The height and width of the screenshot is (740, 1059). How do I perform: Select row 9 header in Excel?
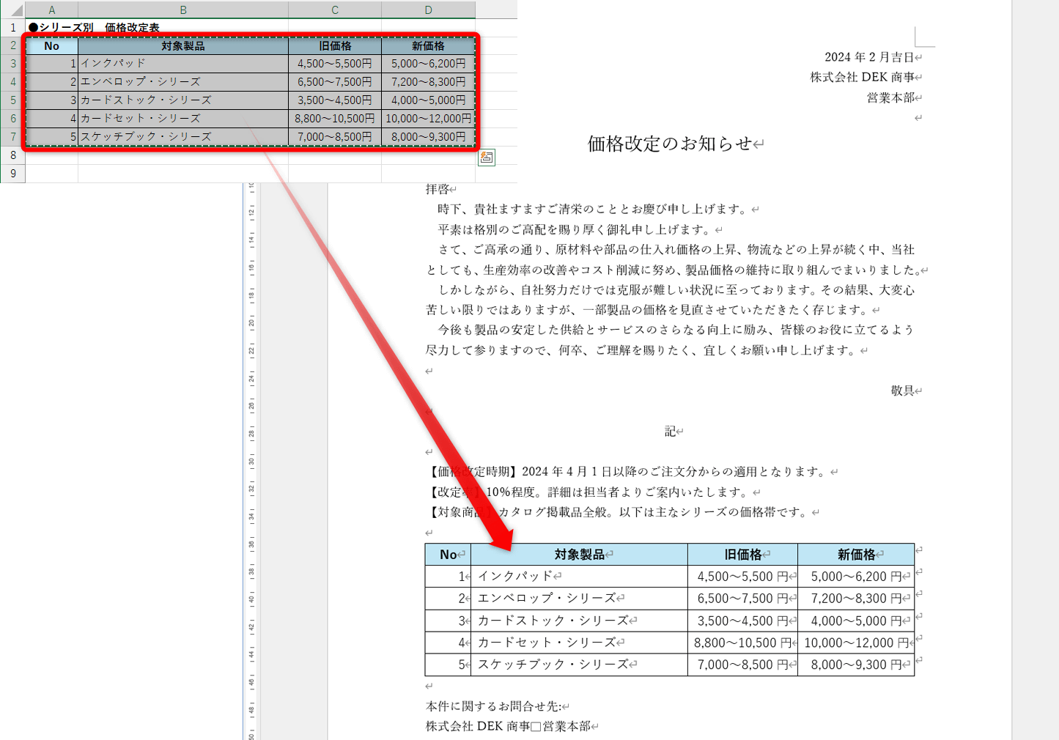click(x=13, y=174)
